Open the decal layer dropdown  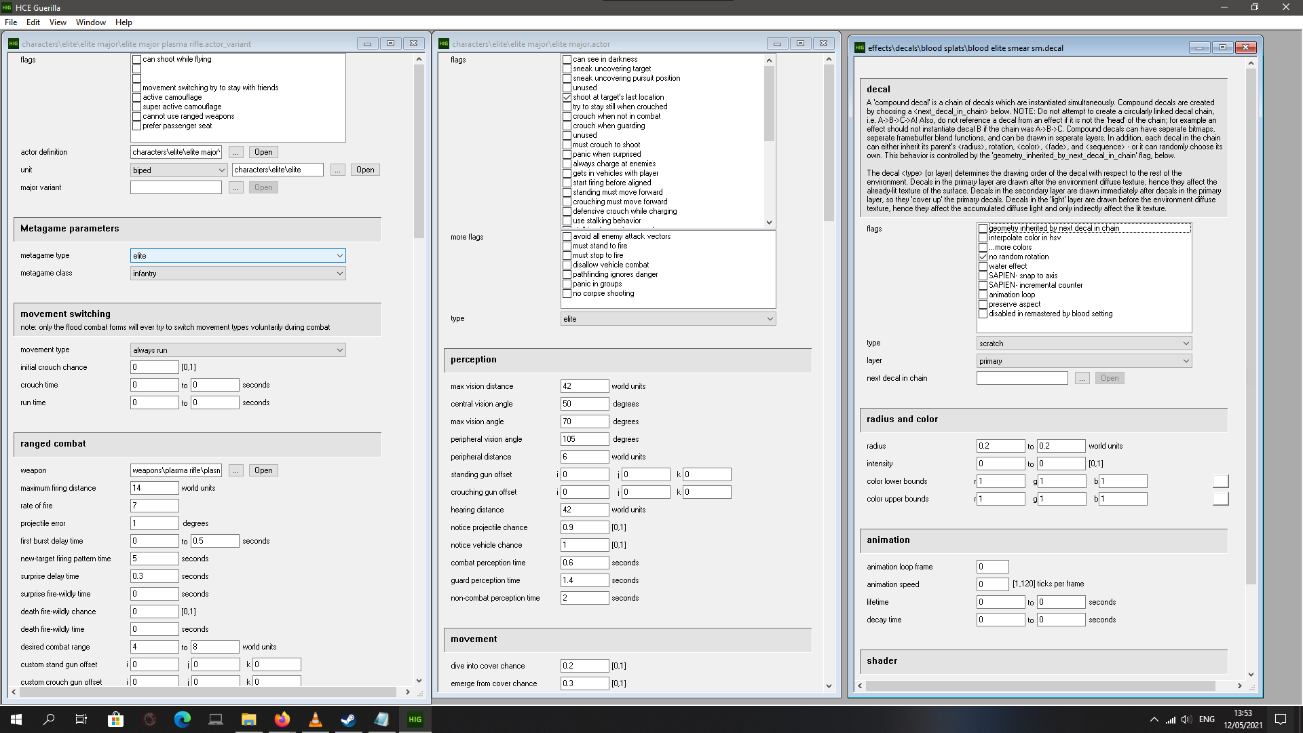[1084, 361]
